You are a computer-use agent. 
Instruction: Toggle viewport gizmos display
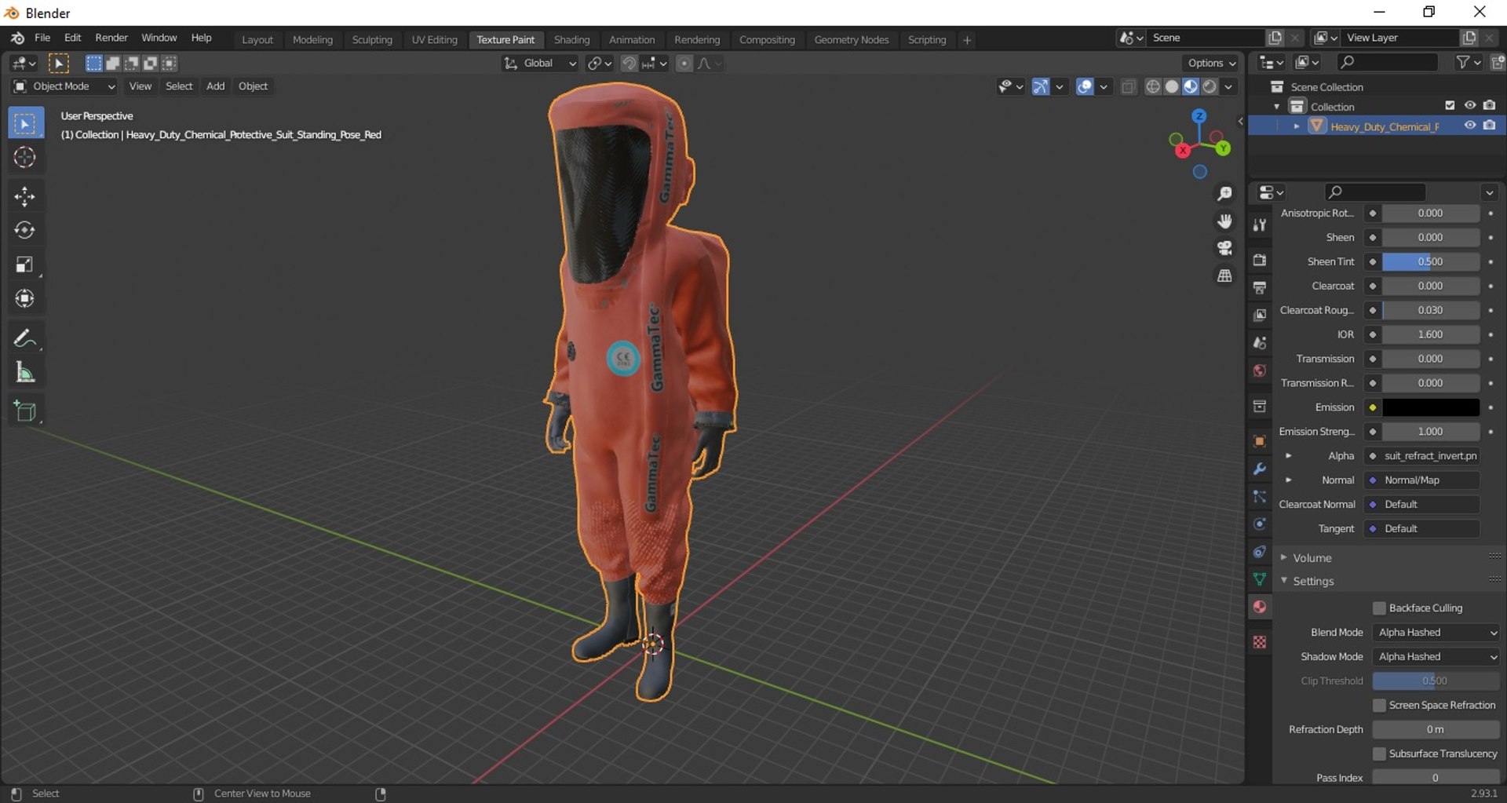(x=1041, y=86)
